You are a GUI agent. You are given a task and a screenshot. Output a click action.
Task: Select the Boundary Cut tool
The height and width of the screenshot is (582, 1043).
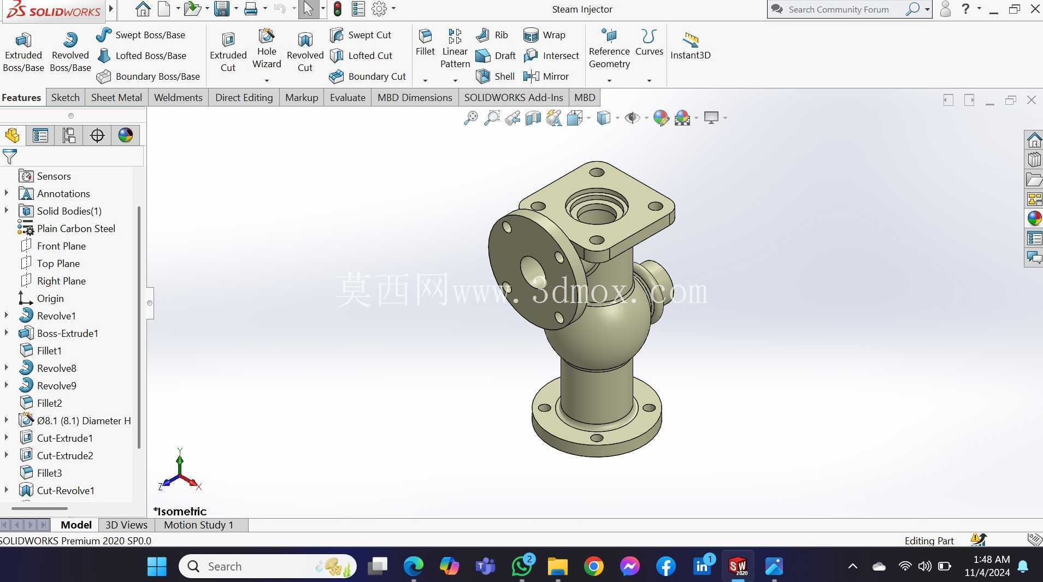point(368,76)
